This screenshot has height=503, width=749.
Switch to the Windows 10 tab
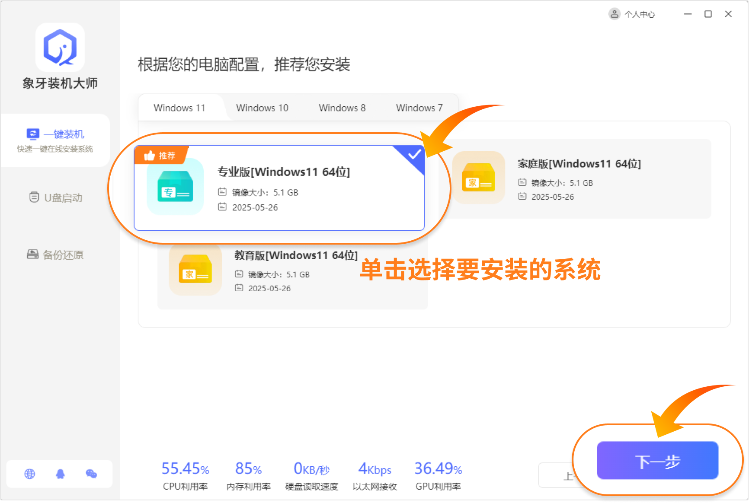(262, 108)
